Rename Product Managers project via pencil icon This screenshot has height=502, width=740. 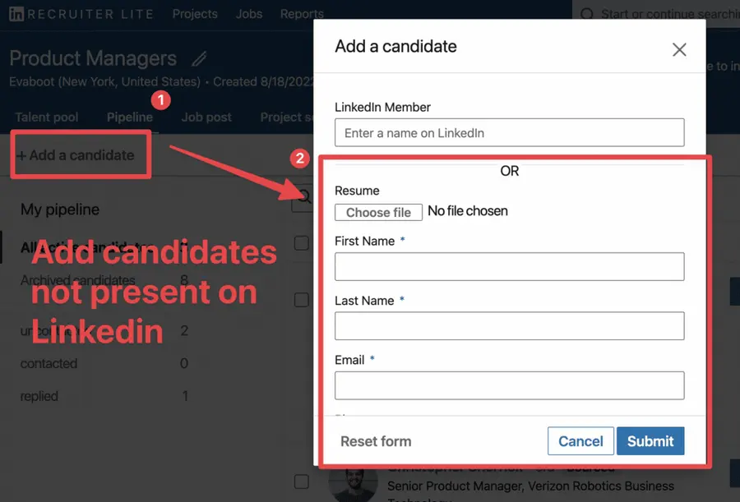(198, 58)
